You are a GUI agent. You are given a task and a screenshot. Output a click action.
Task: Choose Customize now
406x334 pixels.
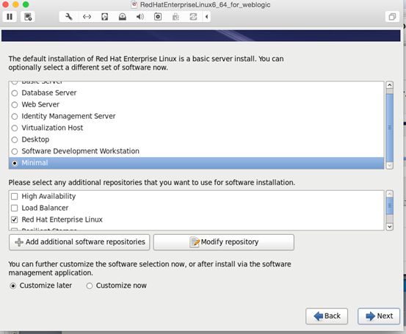[x=90, y=286]
